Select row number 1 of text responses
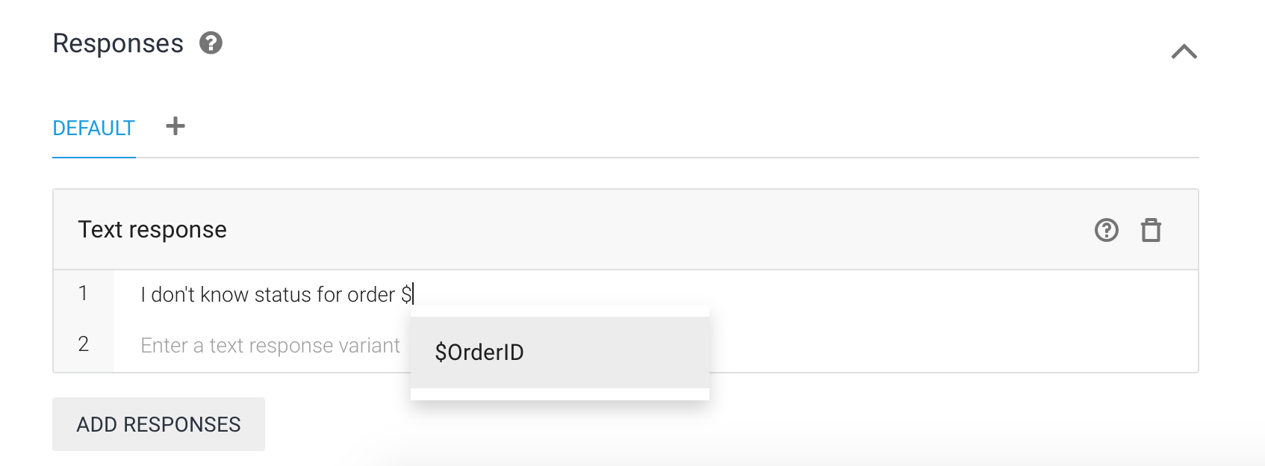 click(83, 293)
